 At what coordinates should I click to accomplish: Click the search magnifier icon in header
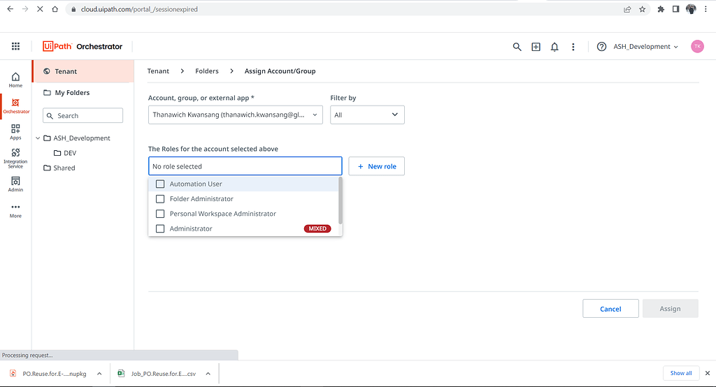pyautogui.click(x=517, y=47)
